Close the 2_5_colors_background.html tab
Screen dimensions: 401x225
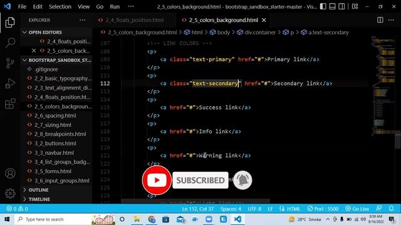tap(264, 20)
